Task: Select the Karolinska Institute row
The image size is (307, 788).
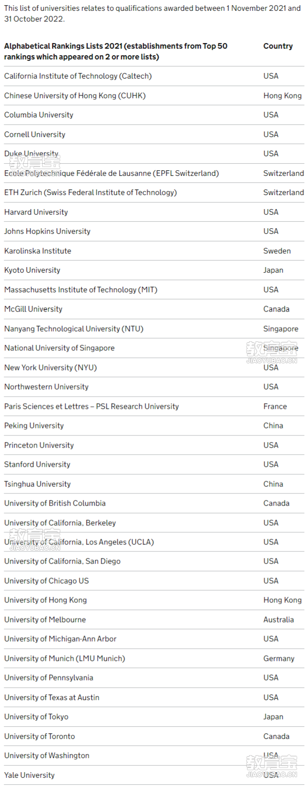Action: (x=154, y=251)
